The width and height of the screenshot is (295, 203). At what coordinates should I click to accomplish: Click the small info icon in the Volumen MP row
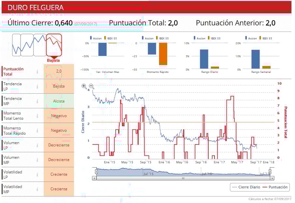(37, 160)
